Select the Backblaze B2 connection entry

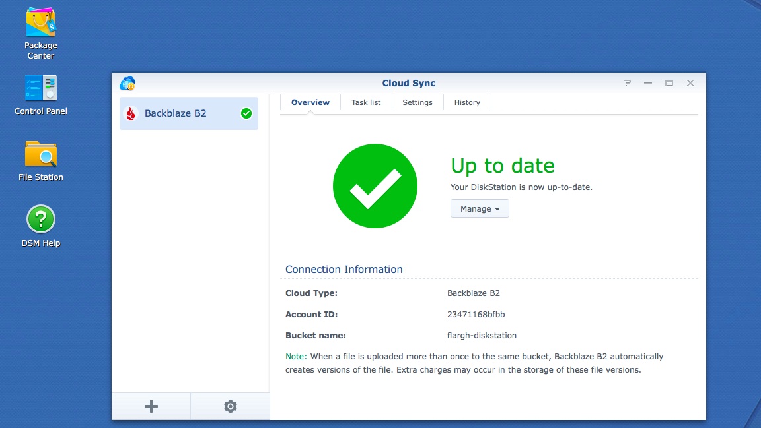point(189,113)
